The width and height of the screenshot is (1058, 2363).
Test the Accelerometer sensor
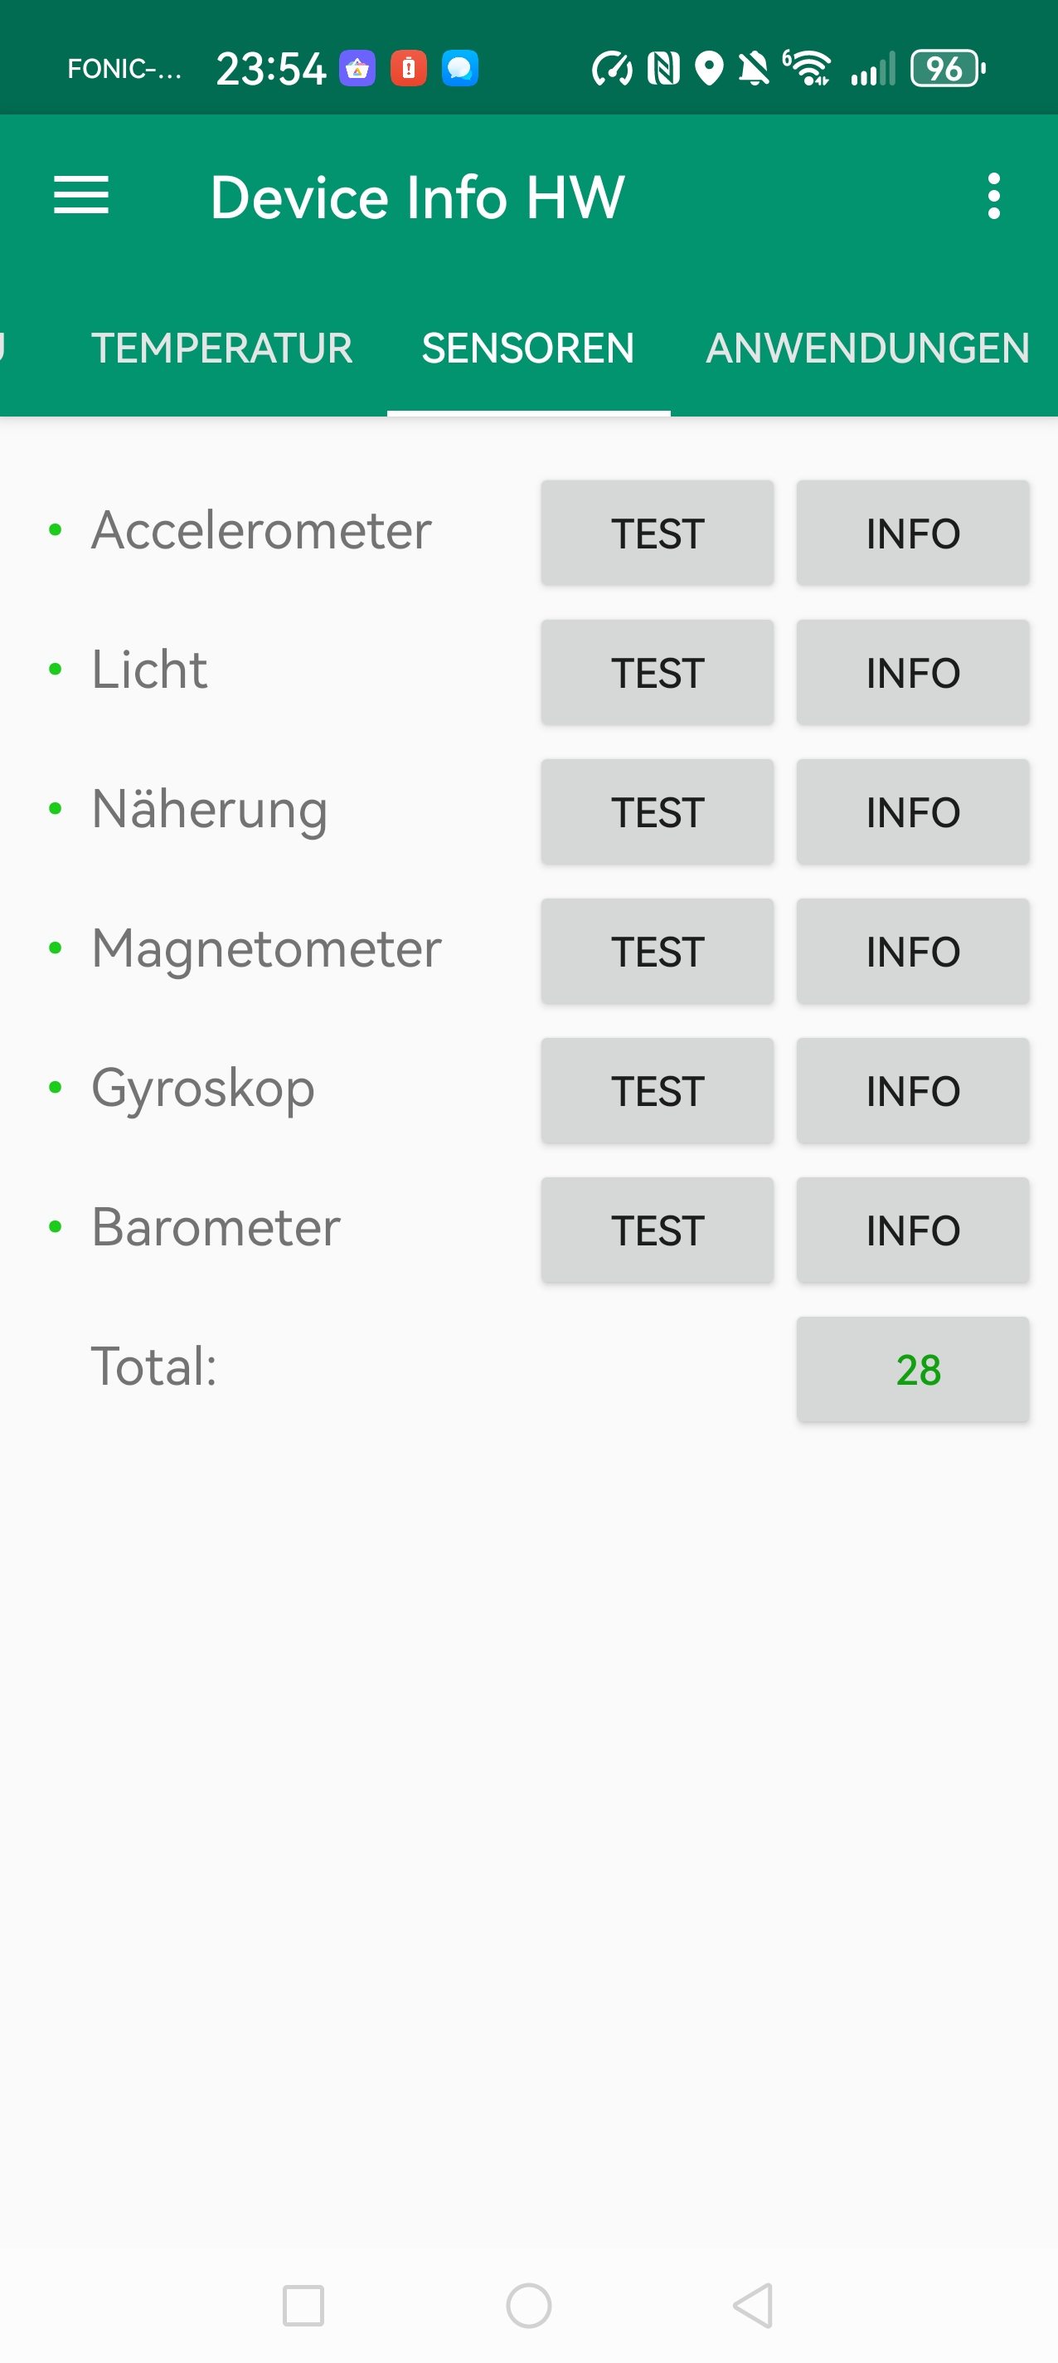pos(658,533)
